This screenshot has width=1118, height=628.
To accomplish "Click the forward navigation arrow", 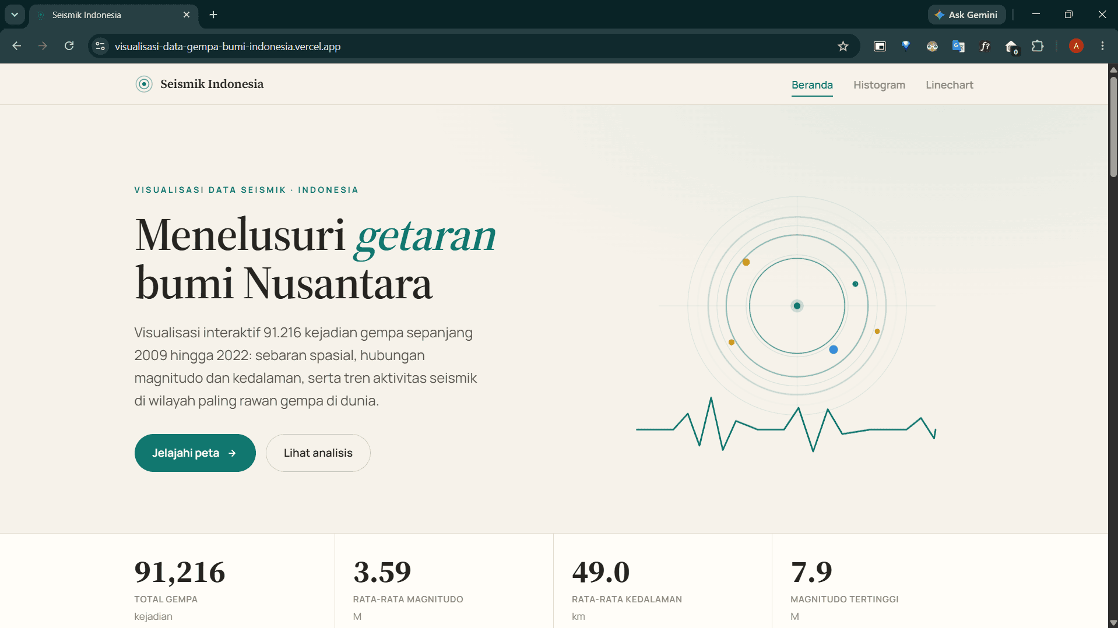I will click(x=43, y=46).
